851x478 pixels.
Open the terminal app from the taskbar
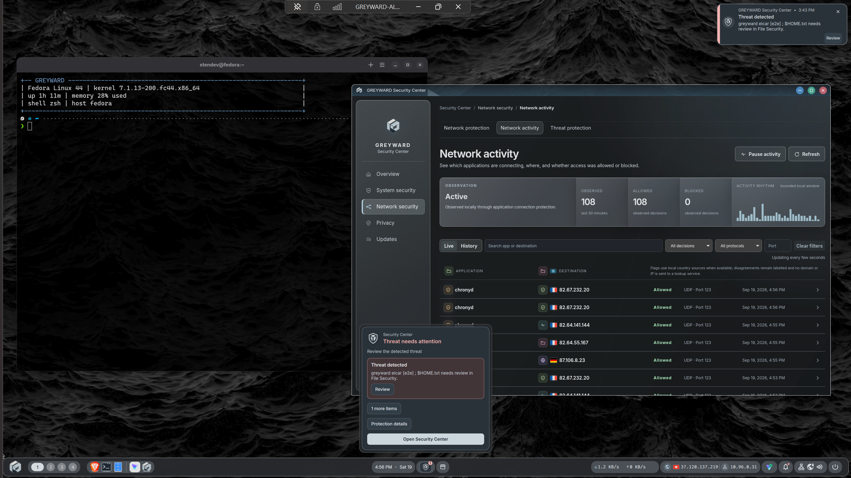click(106, 467)
